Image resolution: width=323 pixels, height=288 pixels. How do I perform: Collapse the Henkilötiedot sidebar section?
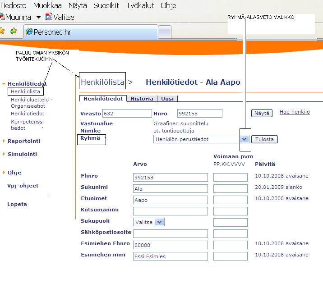[4, 84]
